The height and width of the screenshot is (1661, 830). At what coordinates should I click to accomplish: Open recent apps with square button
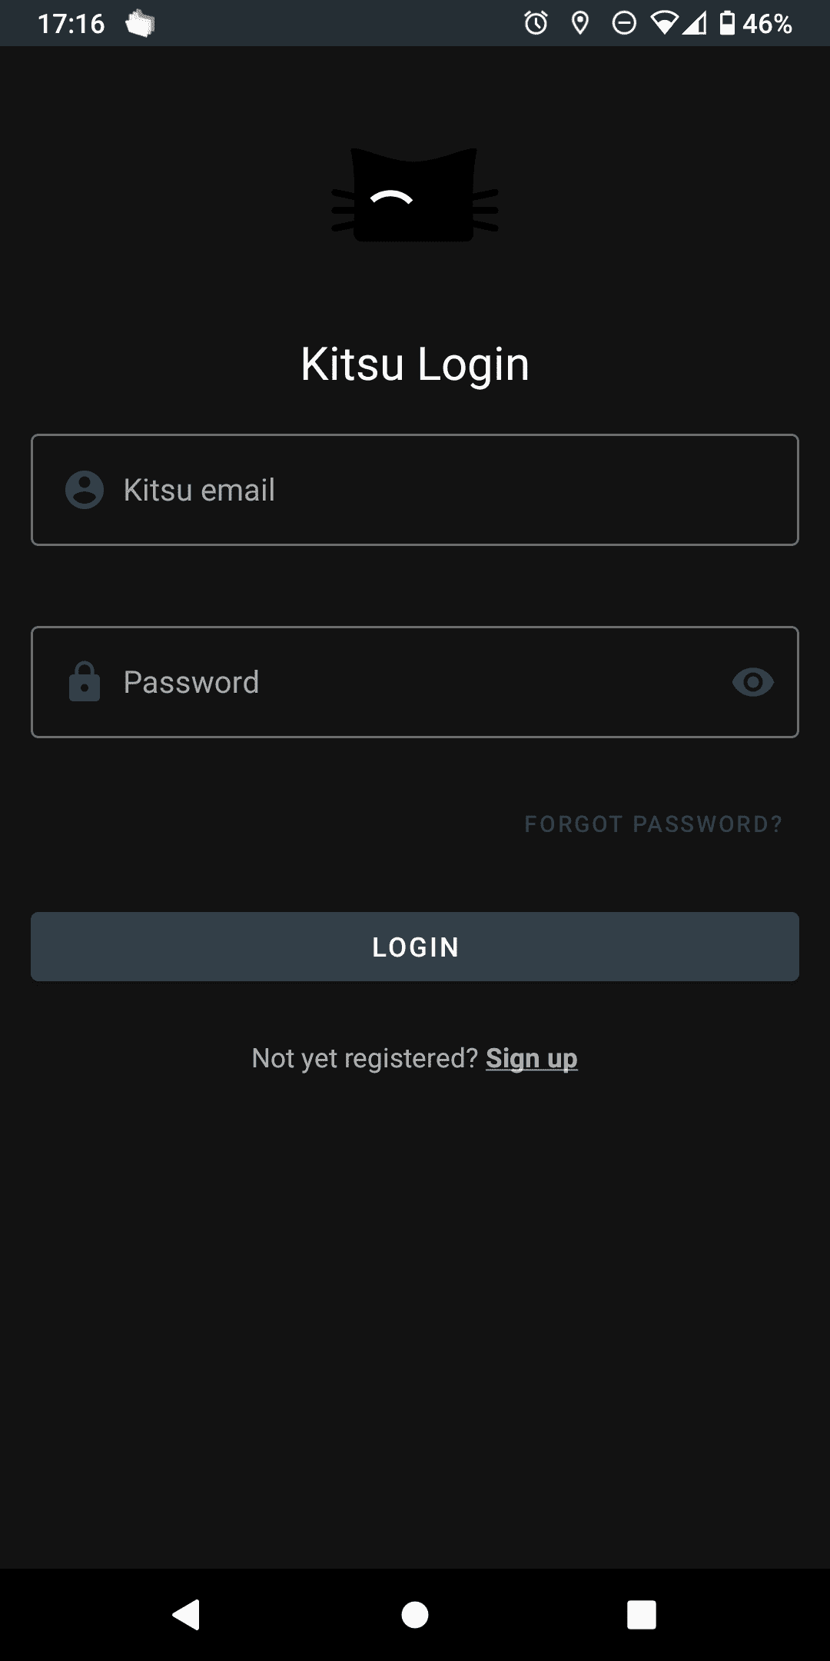pos(642,1615)
